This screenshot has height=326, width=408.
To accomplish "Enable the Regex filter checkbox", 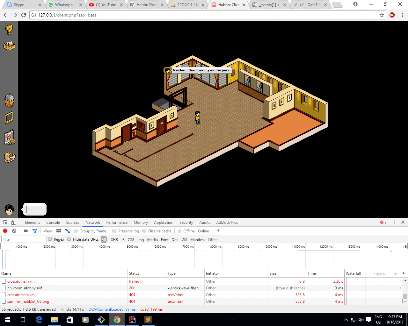I will 50,239.
